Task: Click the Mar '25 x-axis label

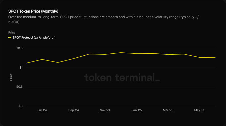Action: tap(168, 110)
